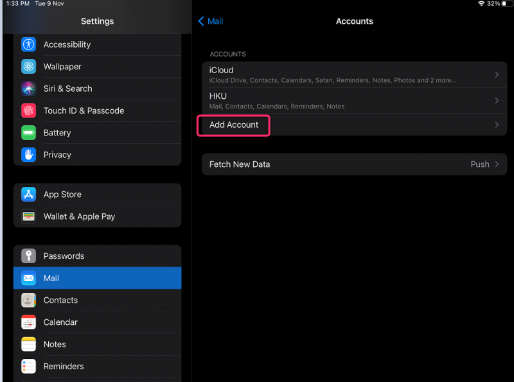The width and height of the screenshot is (514, 382).
Task: Expand the iCloud account chevron
Action: [x=497, y=74]
